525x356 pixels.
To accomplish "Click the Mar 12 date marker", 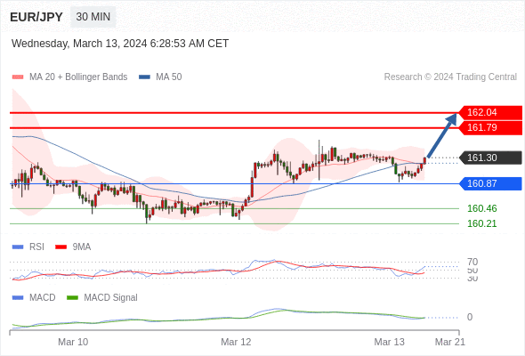I will click(x=236, y=342).
